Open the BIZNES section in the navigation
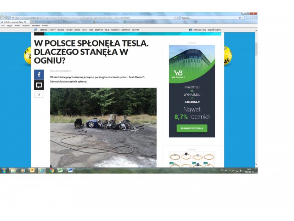 (61, 29)
